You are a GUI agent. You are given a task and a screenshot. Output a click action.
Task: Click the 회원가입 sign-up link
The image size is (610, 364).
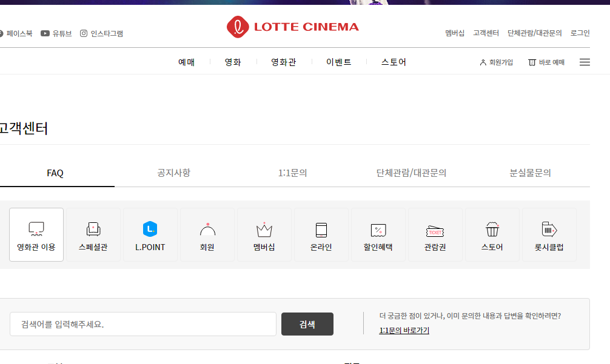(x=497, y=62)
